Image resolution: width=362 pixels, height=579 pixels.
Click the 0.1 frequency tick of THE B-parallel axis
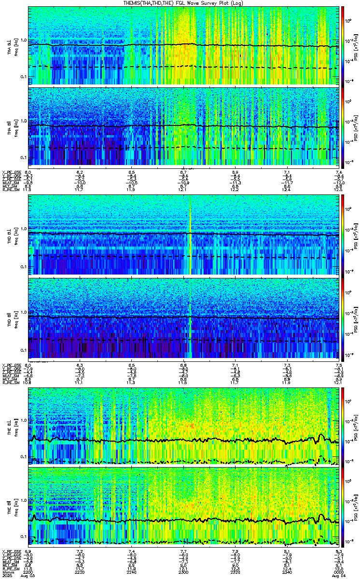(x=23, y=537)
